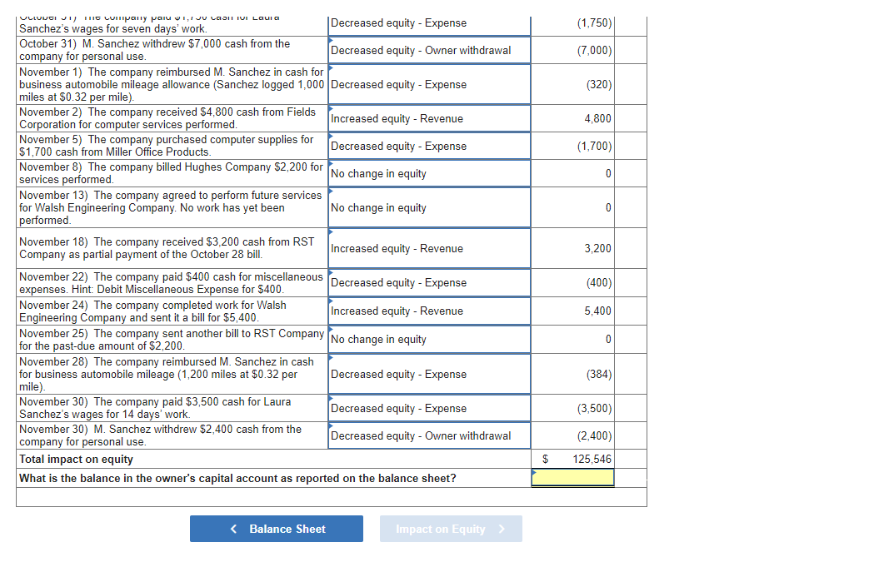The width and height of the screenshot is (874, 562).
Task: Select the 4,800 revenue amount cell
Action: tap(572, 117)
